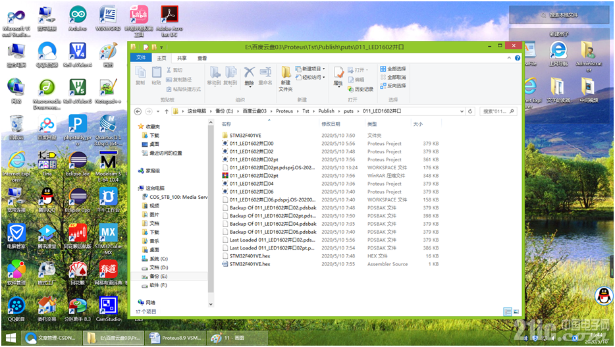Click the 粘贴 (Paste) ribbon icon
Viewport: 615px width, 347px height.
[x=157, y=76]
